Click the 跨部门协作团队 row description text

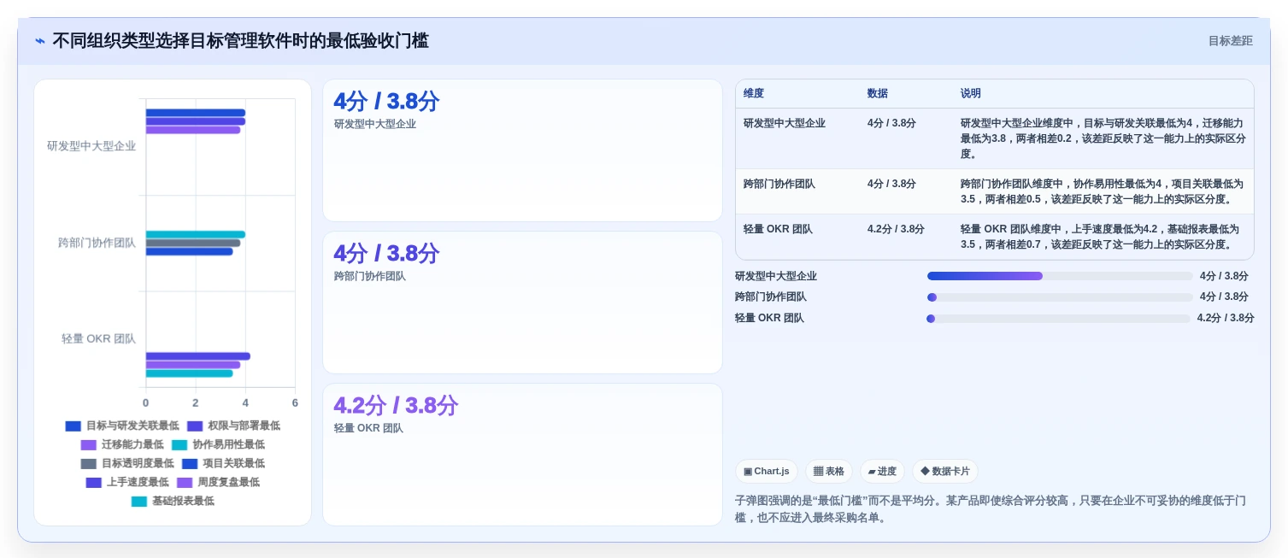(1103, 191)
